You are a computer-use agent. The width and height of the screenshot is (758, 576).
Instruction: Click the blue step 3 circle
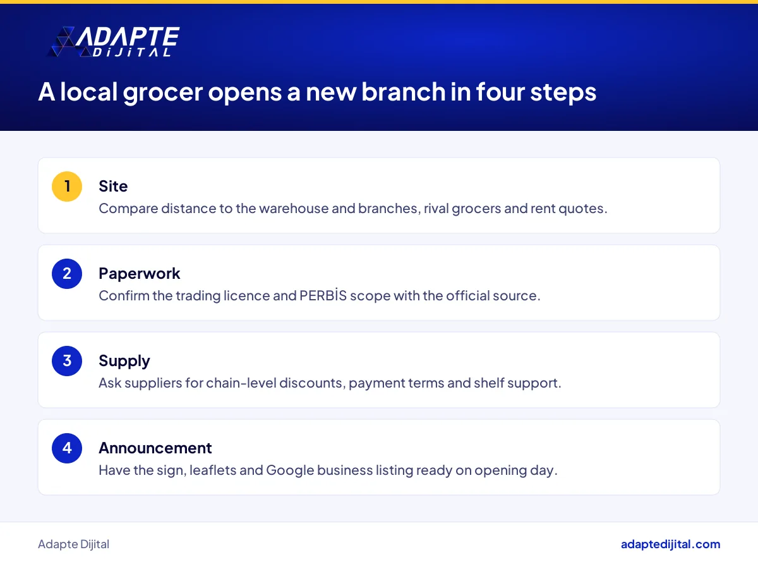pos(67,361)
